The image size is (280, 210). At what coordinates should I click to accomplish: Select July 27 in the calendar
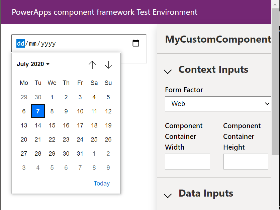tap(24, 153)
